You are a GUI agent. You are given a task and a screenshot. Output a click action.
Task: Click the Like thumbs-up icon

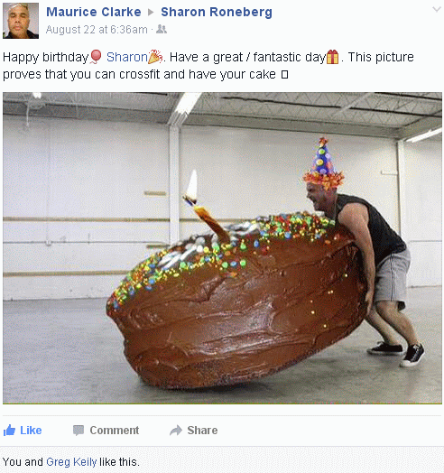tap(9, 431)
